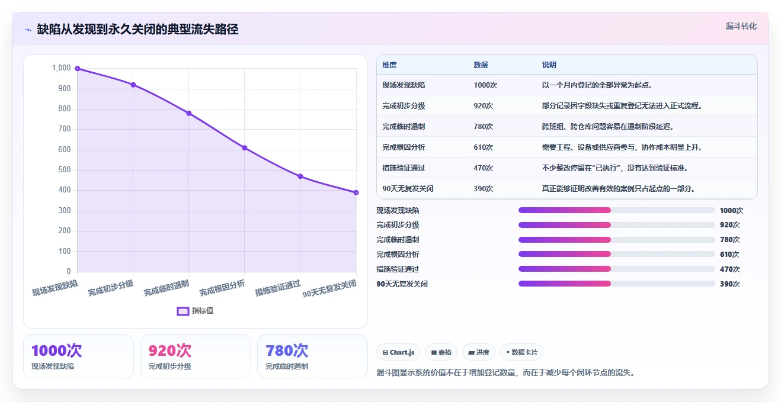Select the chart data point above 完成初步分级
The height and width of the screenshot is (402, 781).
pos(133,85)
